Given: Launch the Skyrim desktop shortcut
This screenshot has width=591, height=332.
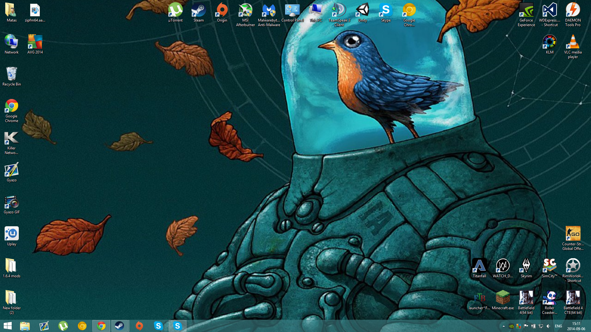Looking at the screenshot, I should click(526, 268).
